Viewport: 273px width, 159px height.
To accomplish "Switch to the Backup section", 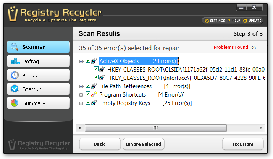I will (x=38, y=75).
